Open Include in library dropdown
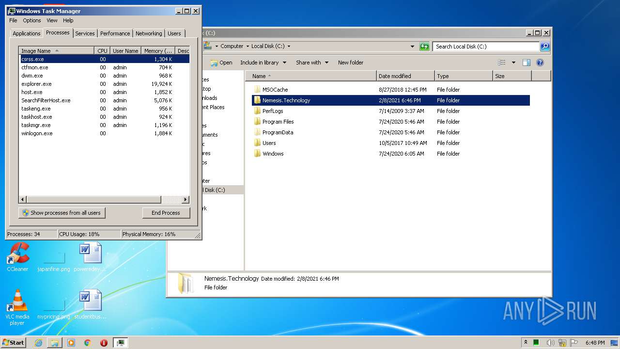The height and width of the screenshot is (349, 620). click(263, 63)
